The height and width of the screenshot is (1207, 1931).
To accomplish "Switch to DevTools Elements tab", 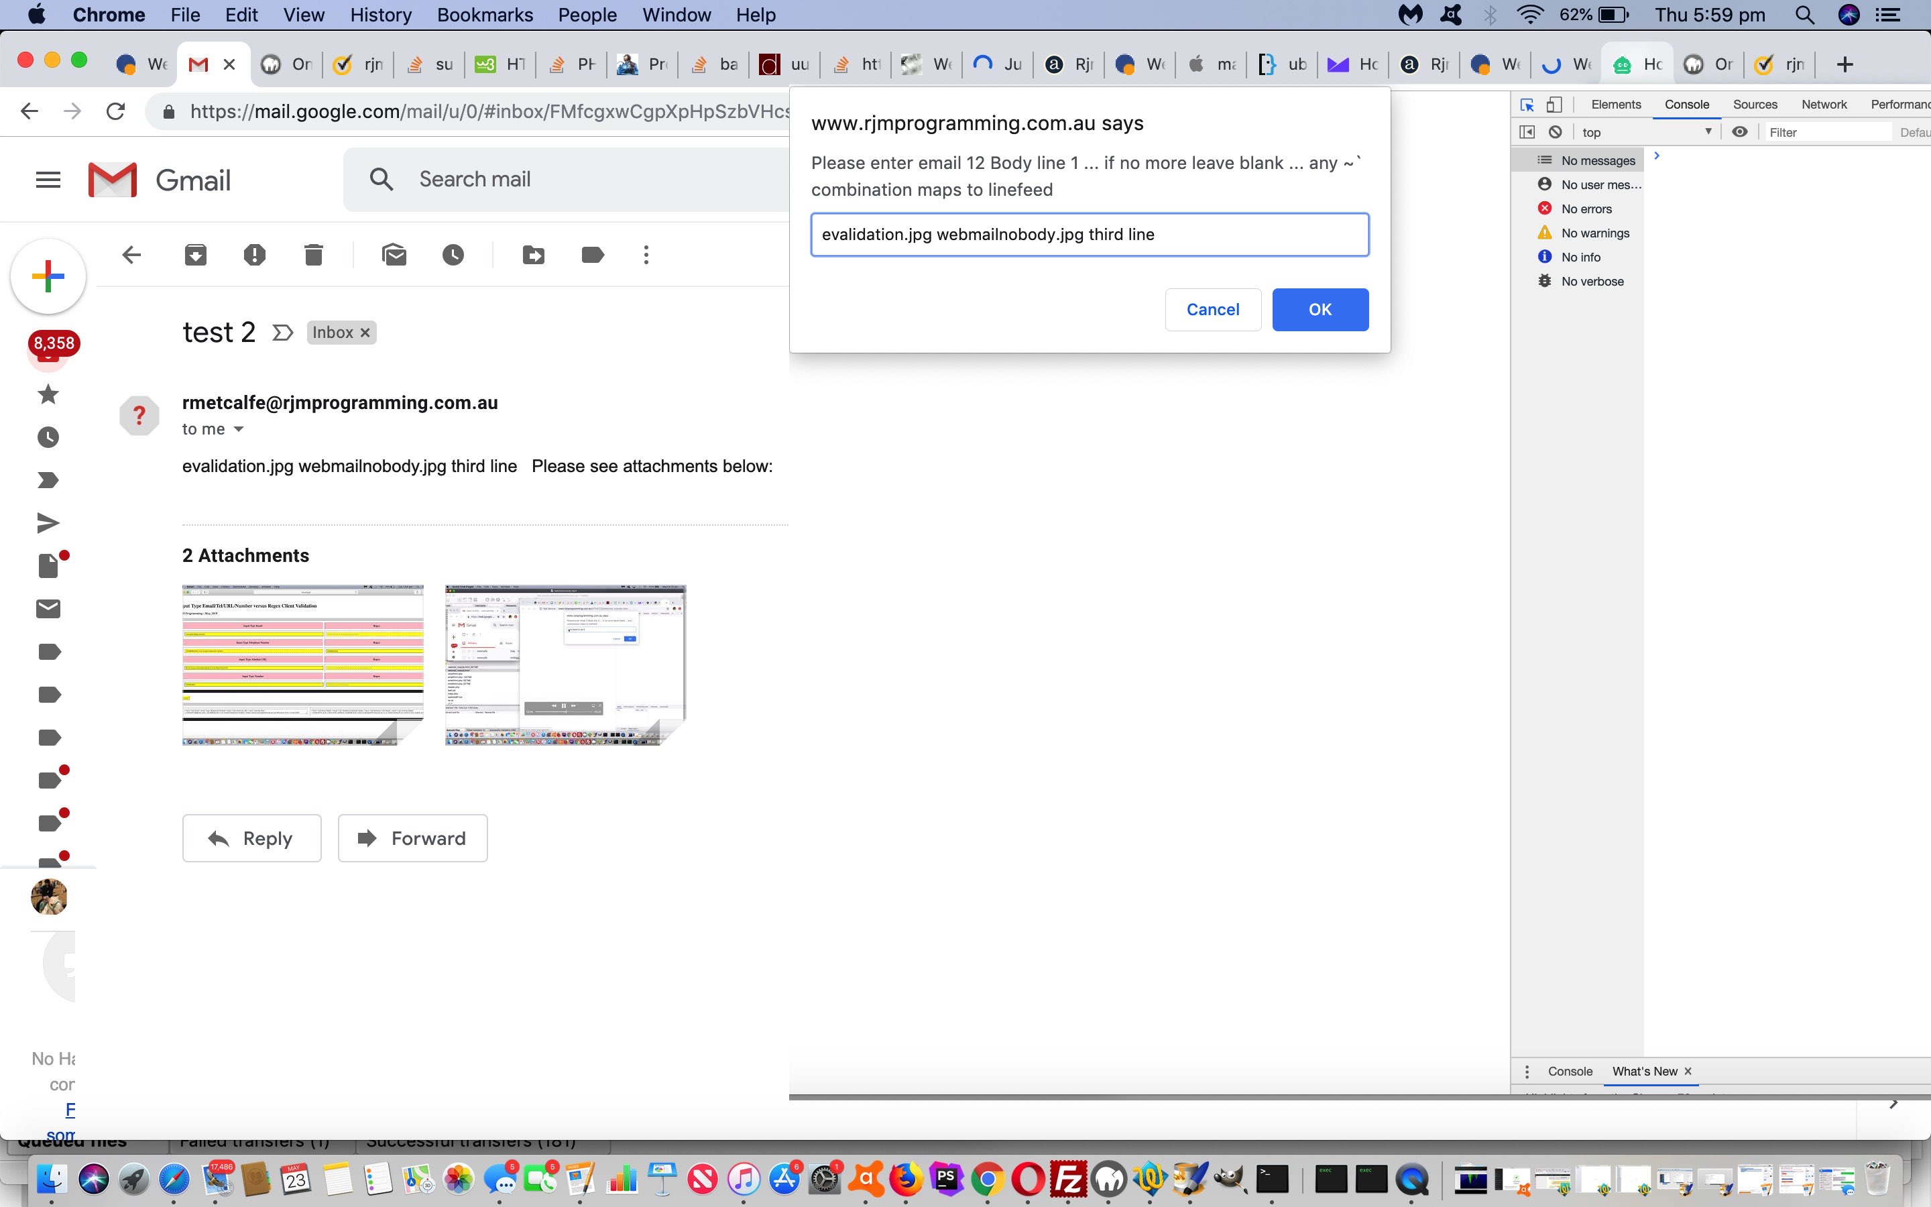I will pyautogui.click(x=1616, y=105).
